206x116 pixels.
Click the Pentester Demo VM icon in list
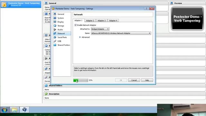coord(4,5)
